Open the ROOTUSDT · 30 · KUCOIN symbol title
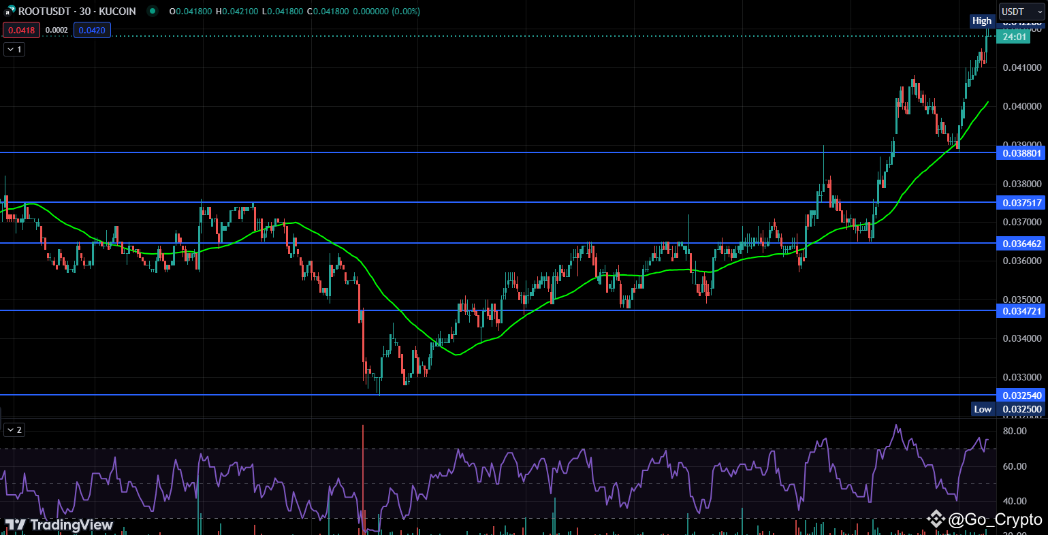This screenshot has height=535, width=1048. (77, 12)
